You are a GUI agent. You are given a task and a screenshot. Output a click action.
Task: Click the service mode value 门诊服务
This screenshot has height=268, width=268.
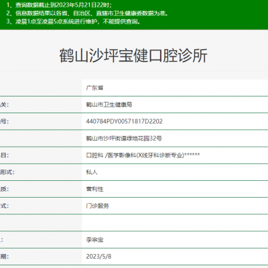(98, 206)
